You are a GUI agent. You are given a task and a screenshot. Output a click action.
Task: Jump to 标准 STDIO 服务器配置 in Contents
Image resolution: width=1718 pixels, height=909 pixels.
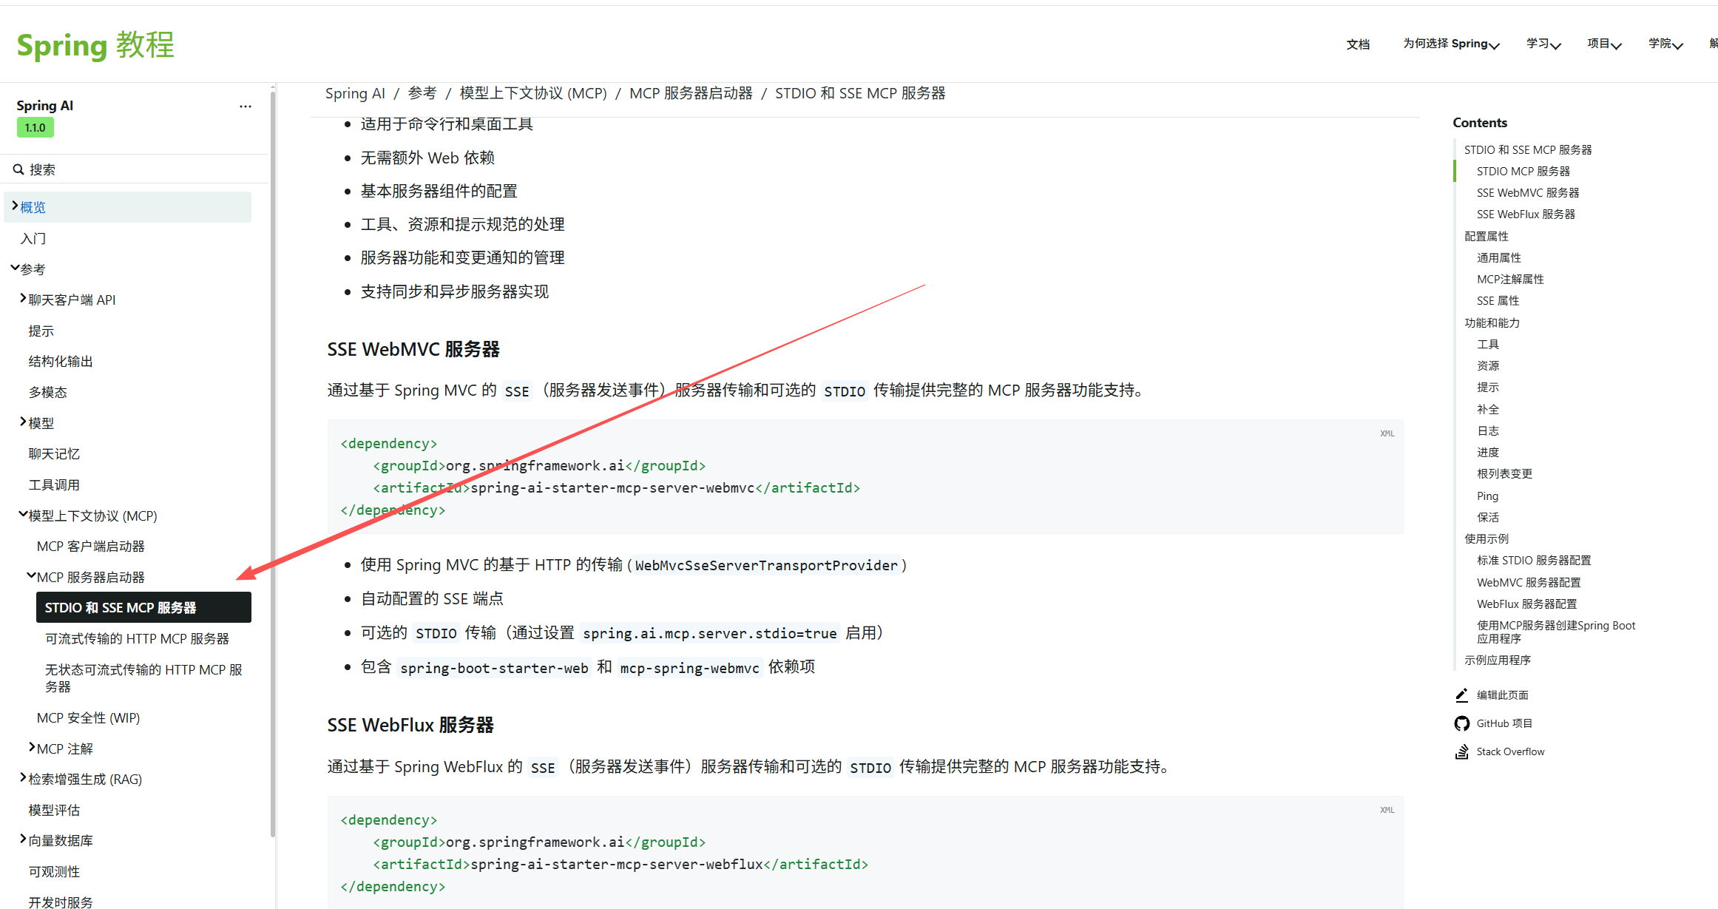1534,560
